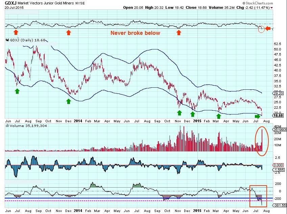Click the 200 label on bottom indicator
287x214 pixels.
point(278,184)
